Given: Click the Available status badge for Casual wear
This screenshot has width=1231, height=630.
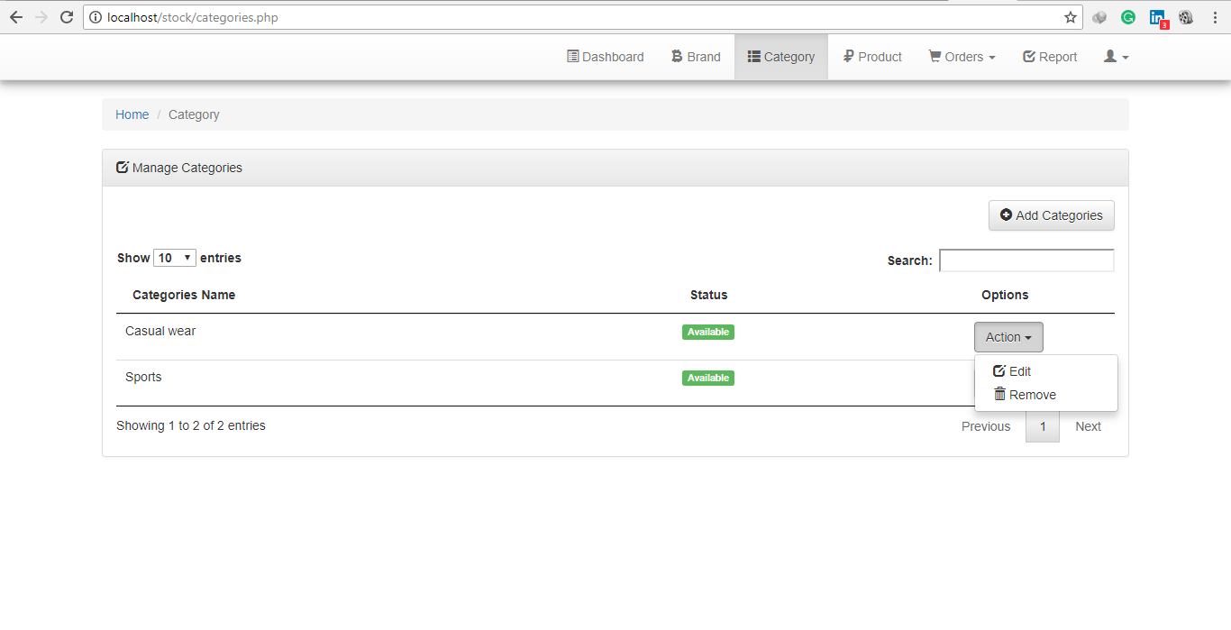Looking at the screenshot, I should (x=707, y=332).
